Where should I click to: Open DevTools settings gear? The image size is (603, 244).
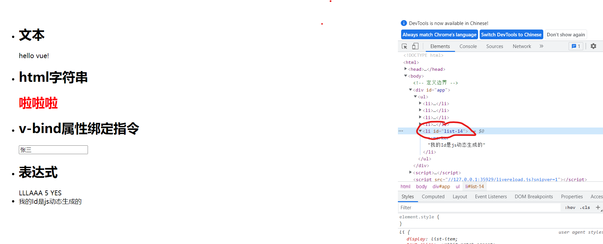[593, 46]
